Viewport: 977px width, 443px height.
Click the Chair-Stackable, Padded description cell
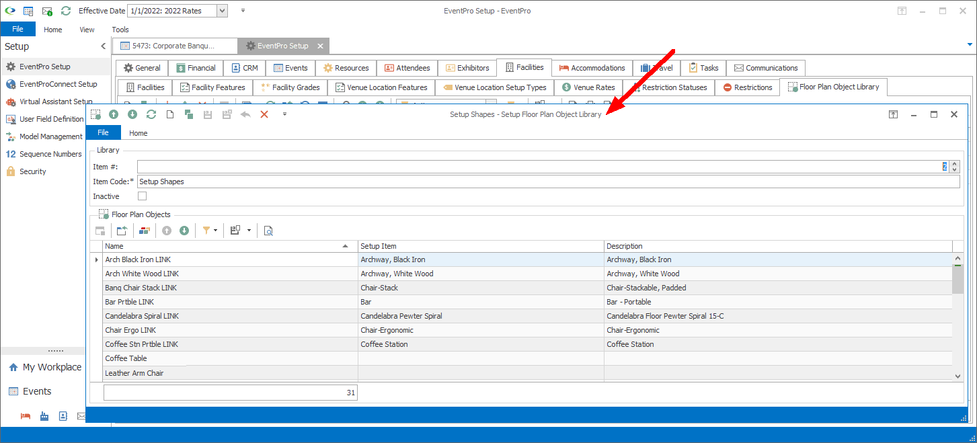point(778,288)
